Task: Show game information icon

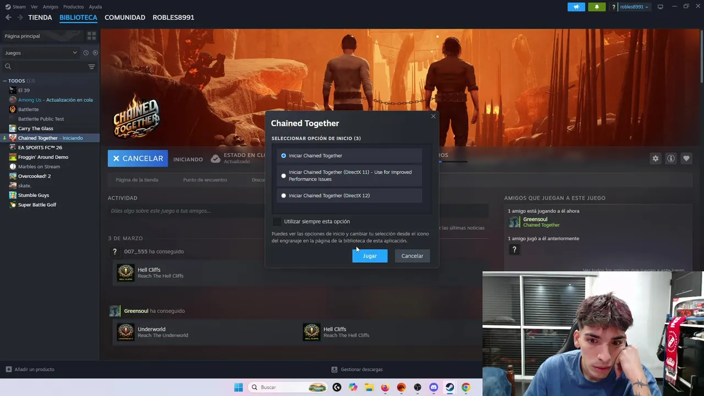Action: click(x=671, y=158)
